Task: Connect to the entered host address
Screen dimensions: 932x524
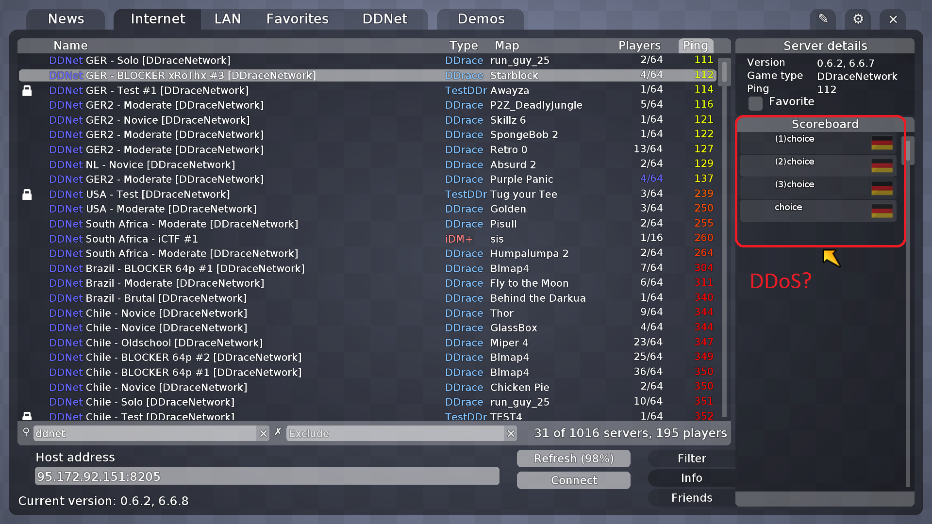Action: coord(573,480)
